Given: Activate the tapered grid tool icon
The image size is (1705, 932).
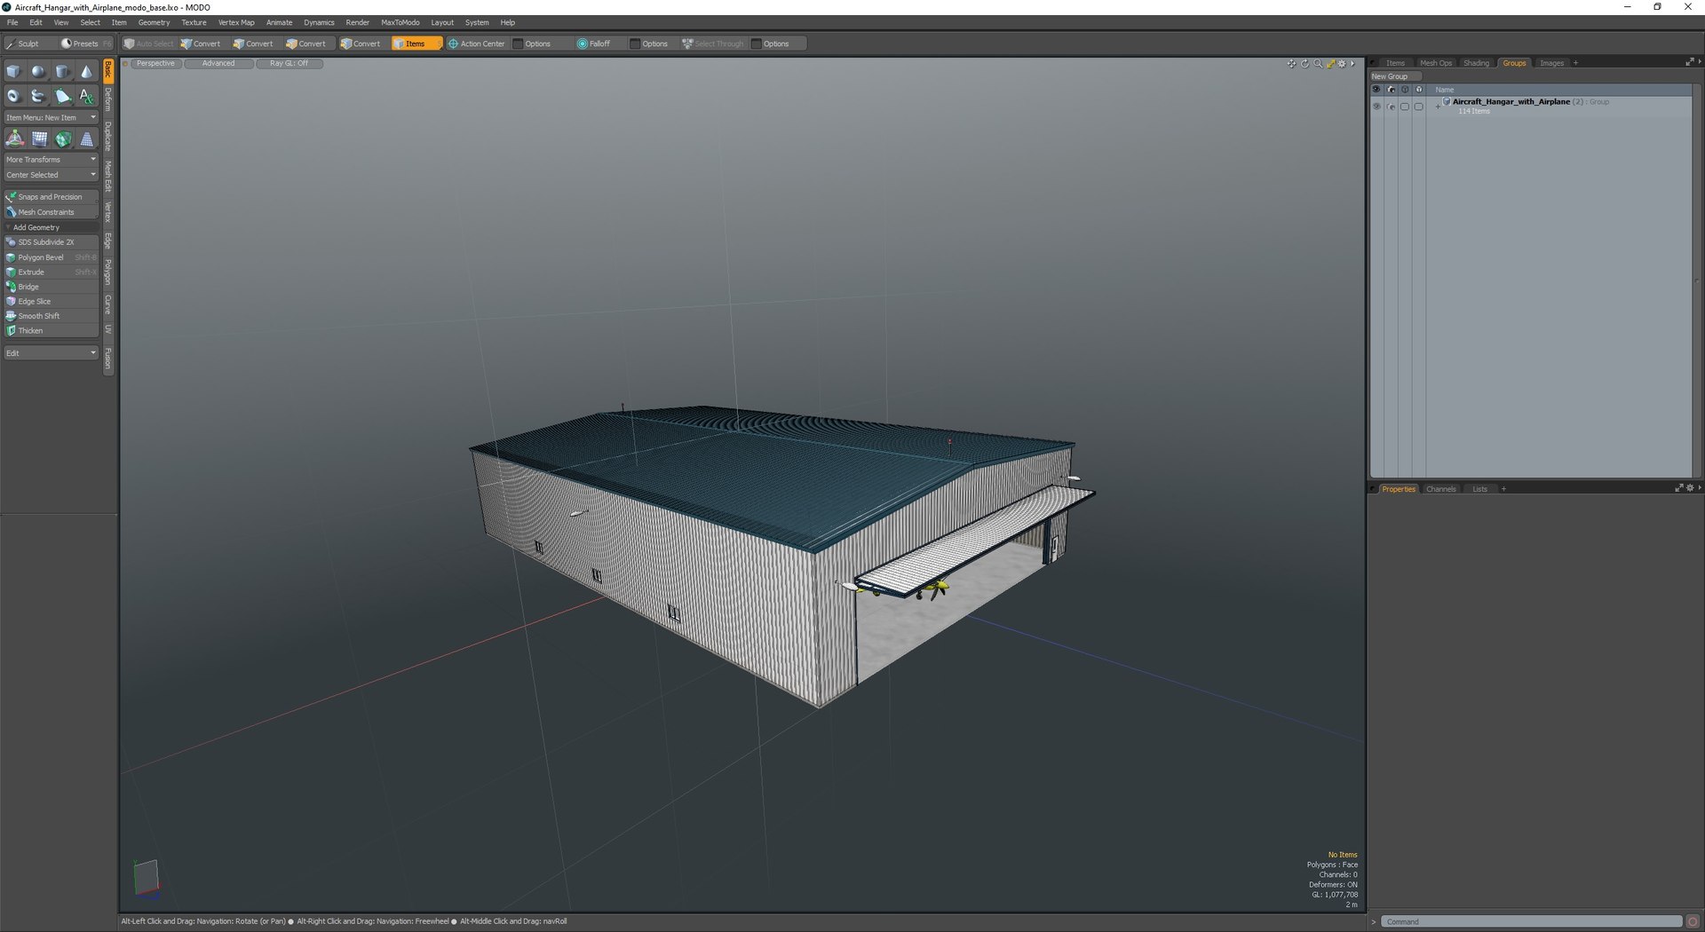Looking at the screenshot, I should click(x=86, y=138).
